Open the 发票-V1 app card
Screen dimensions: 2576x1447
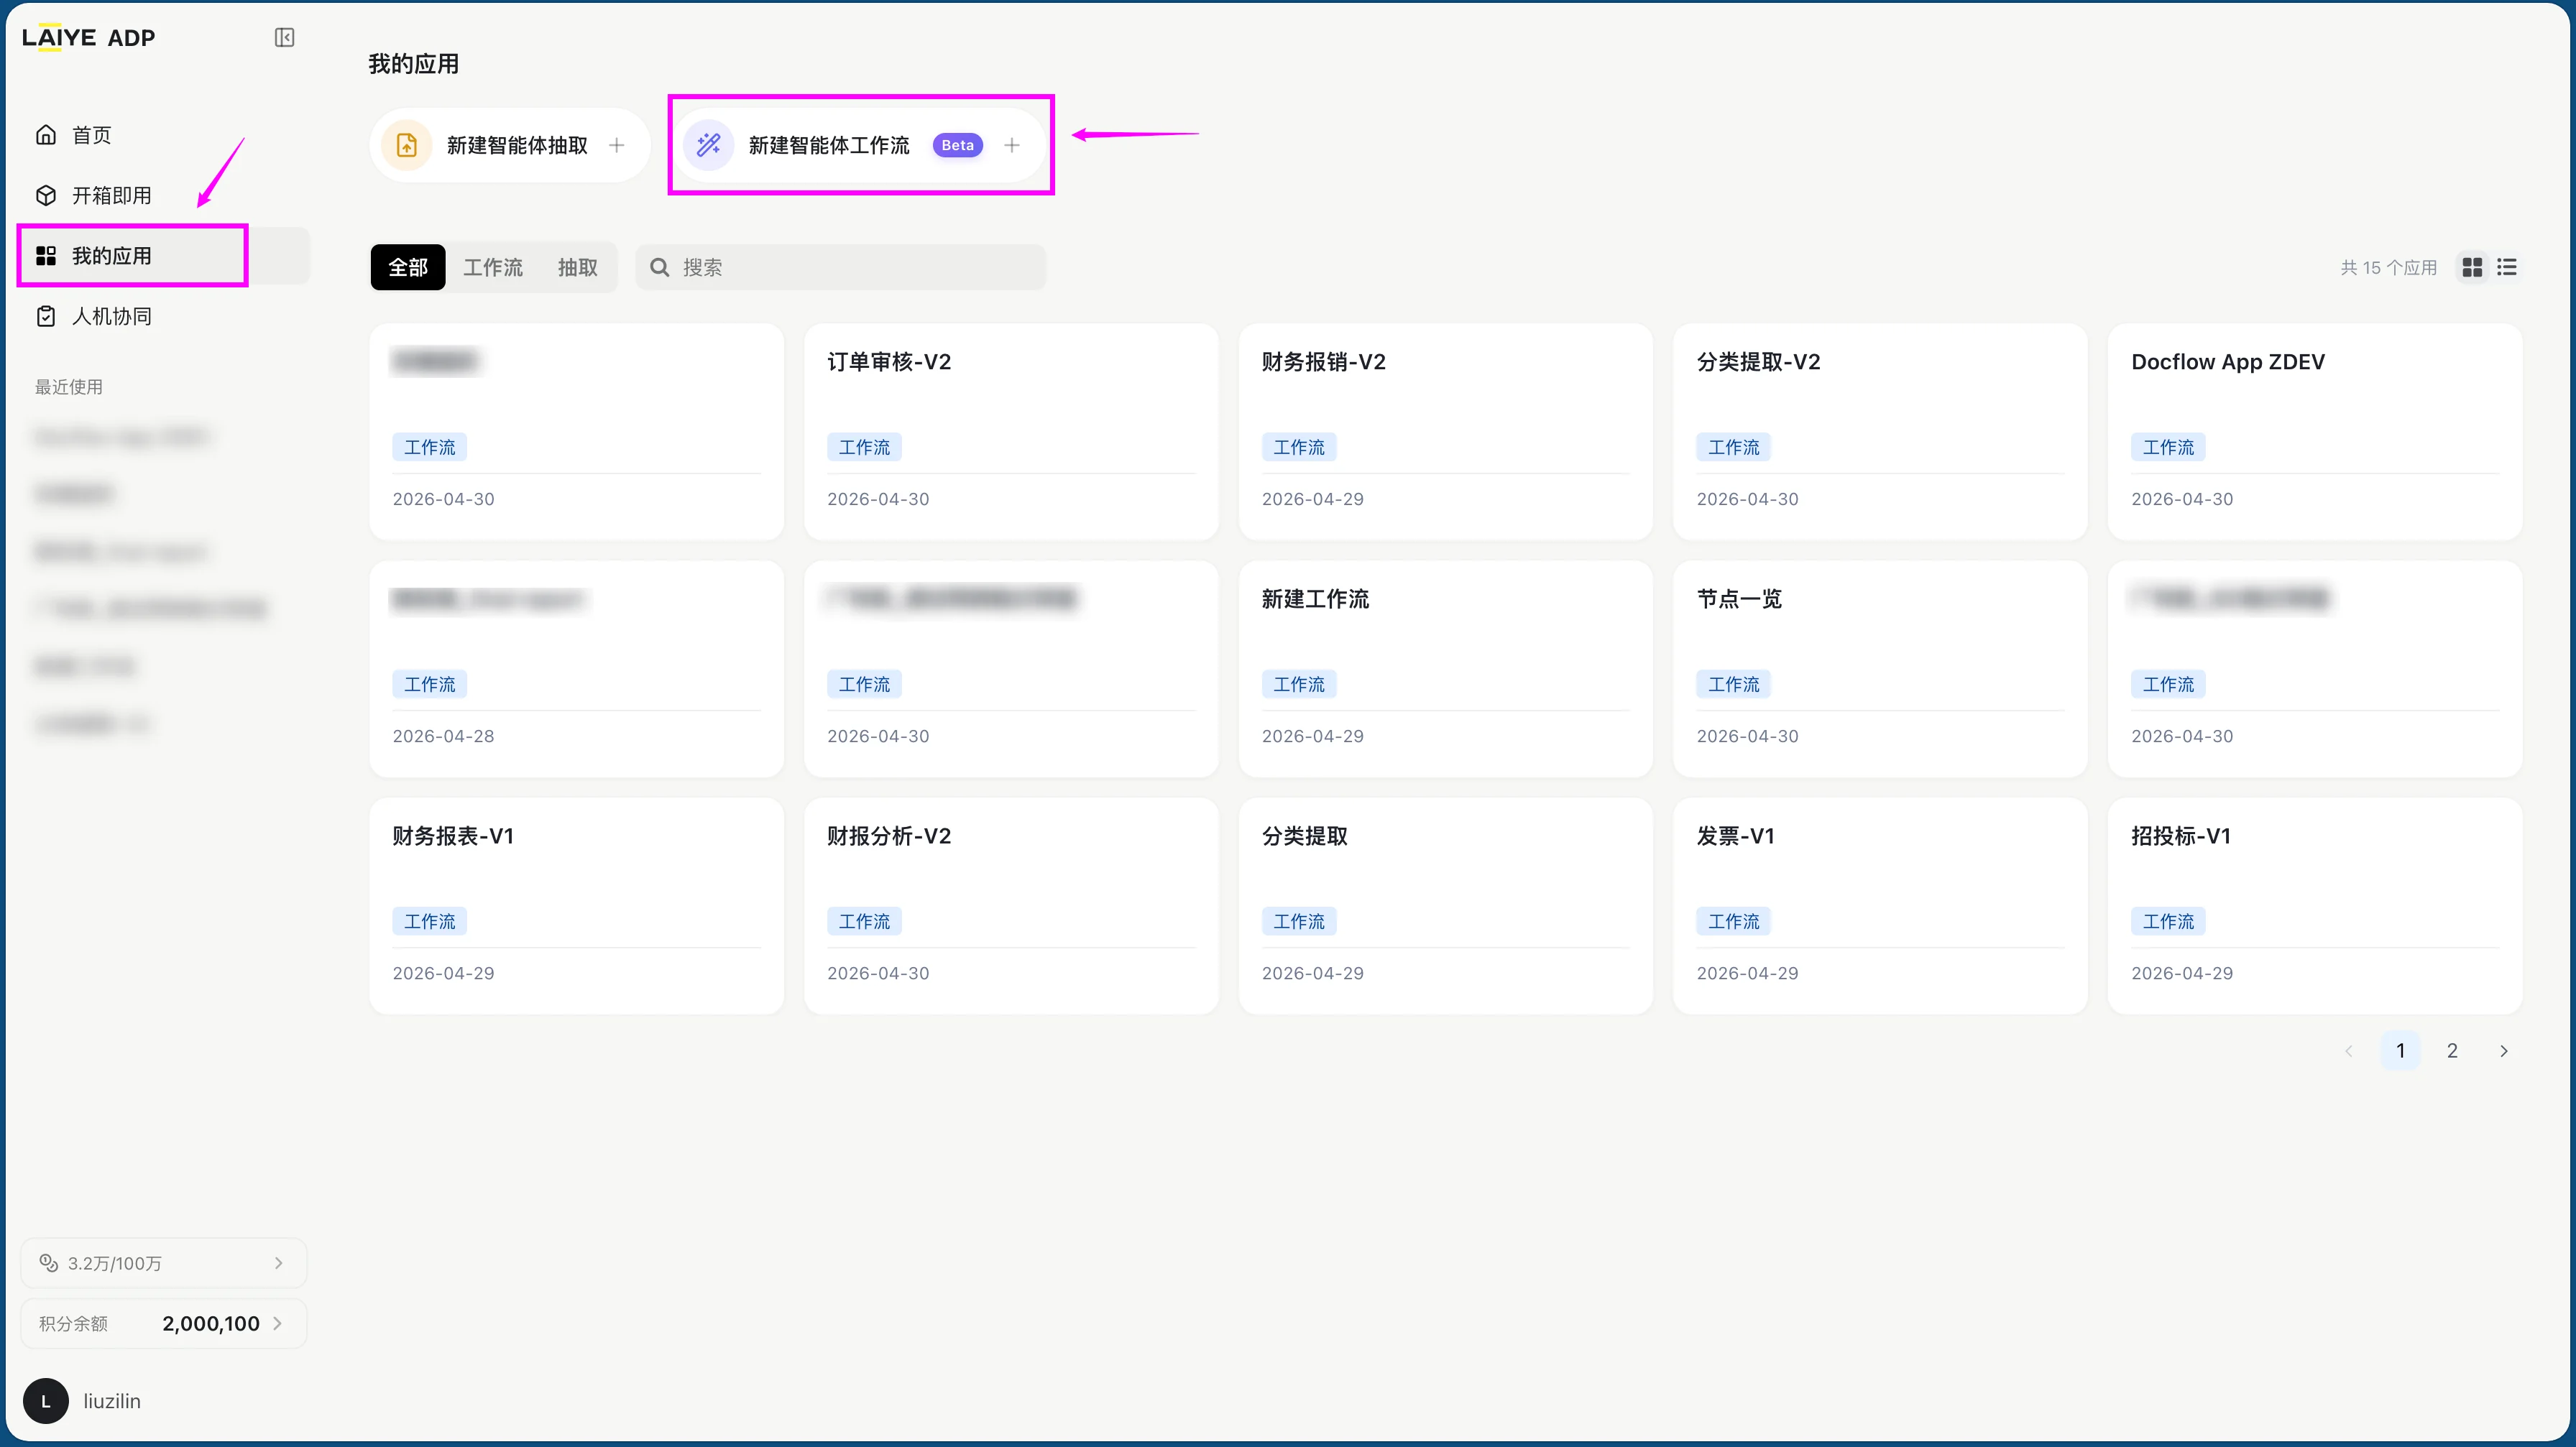tap(1880, 905)
